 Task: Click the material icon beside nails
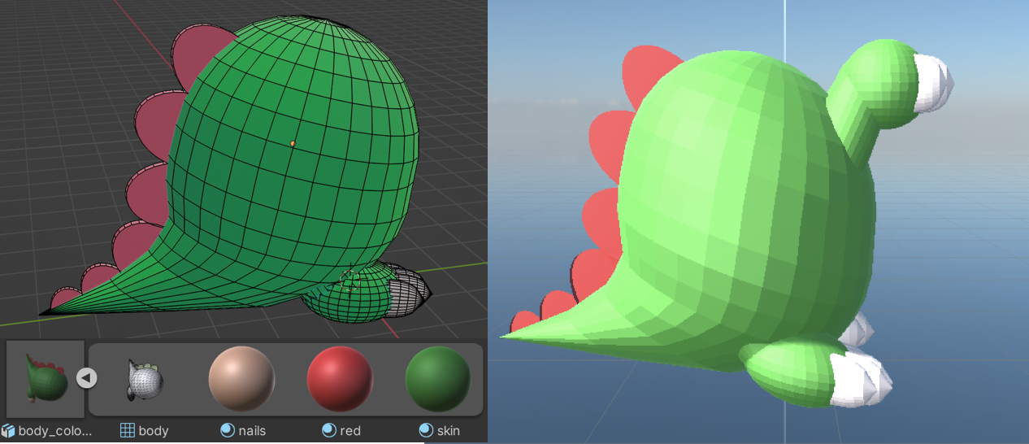click(228, 430)
